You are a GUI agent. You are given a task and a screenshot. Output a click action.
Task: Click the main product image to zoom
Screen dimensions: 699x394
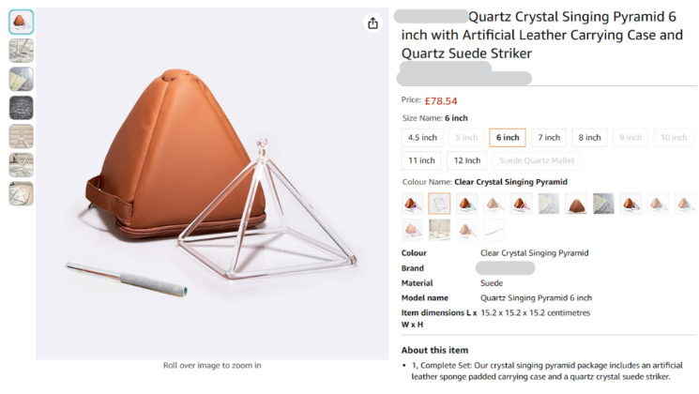coord(212,188)
